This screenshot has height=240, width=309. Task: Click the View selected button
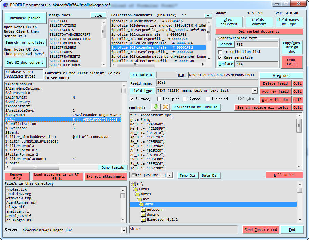tap(229, 22)
